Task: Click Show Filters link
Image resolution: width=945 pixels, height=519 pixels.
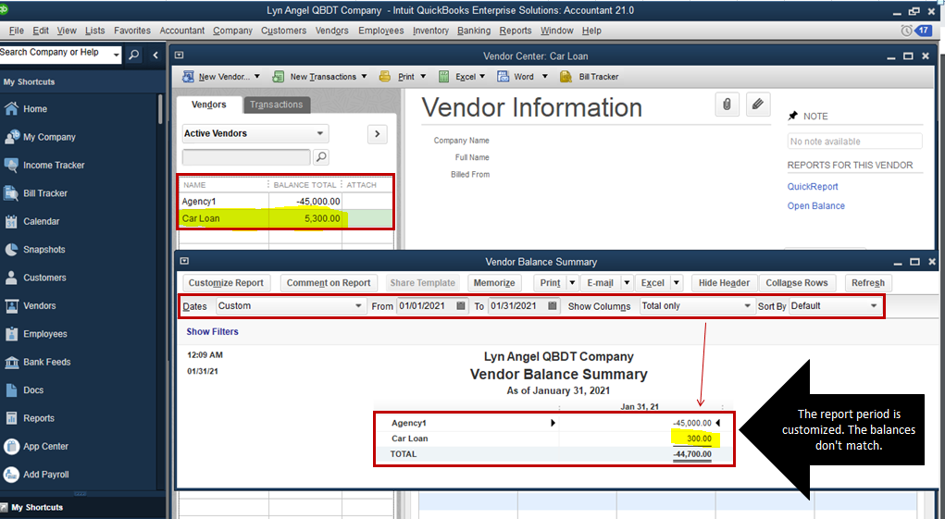Action: 212,332
